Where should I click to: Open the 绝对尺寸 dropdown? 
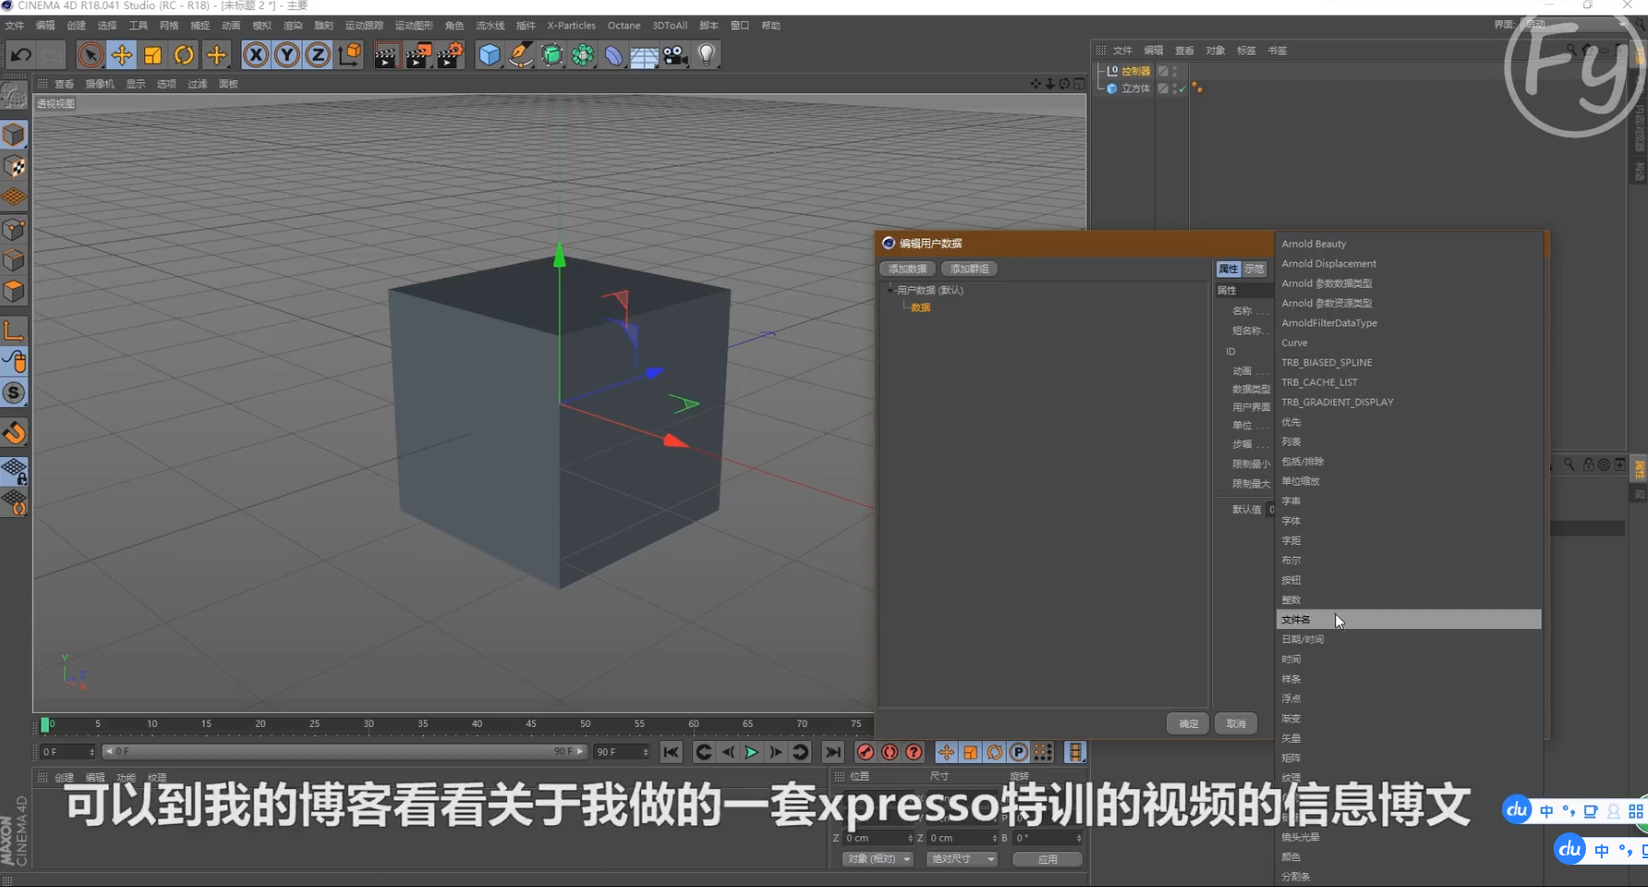(x=961, y=859)
